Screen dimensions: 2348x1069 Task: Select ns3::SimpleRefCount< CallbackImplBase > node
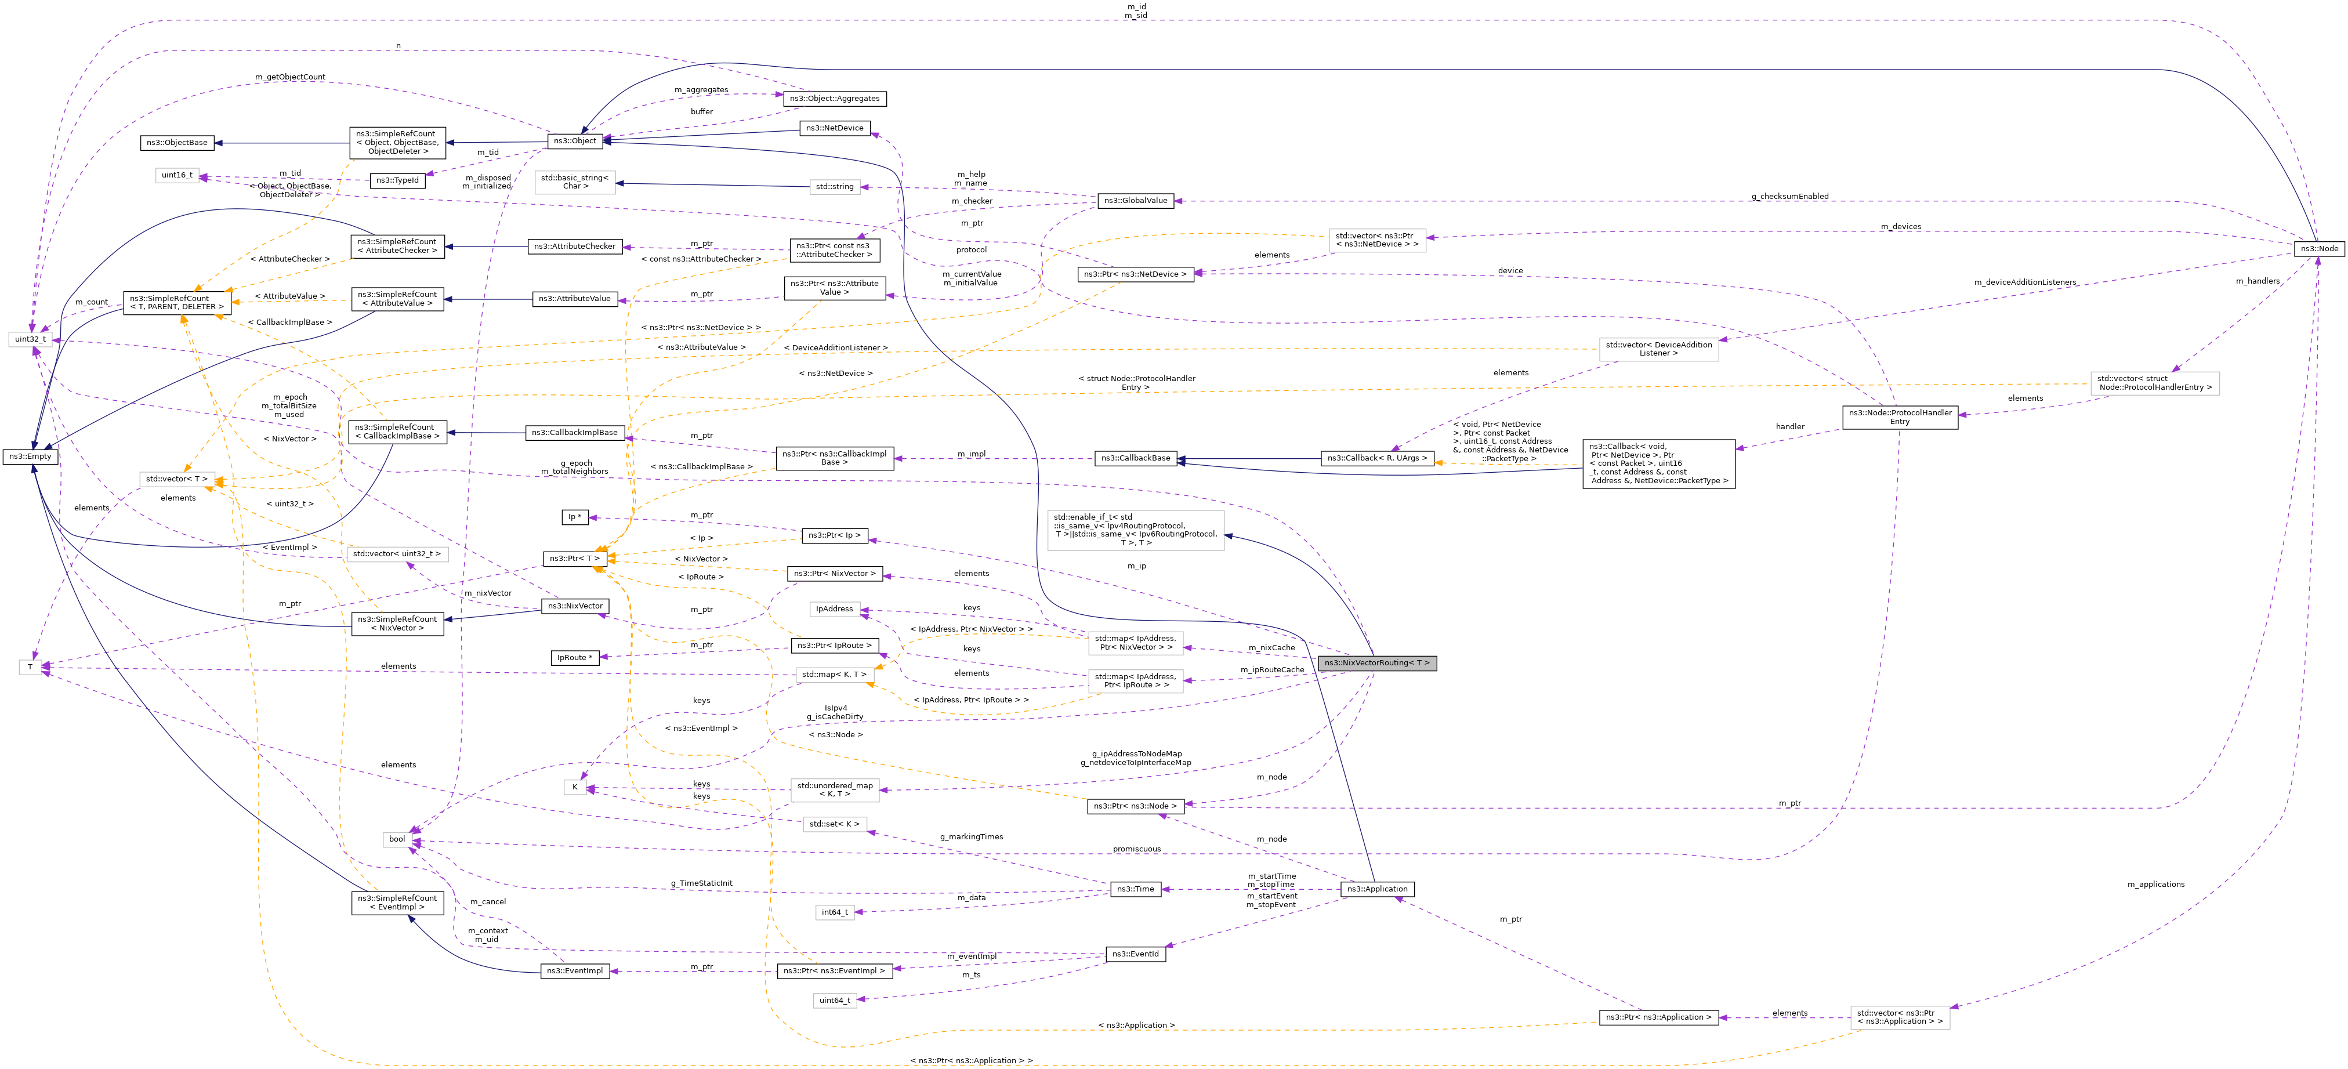pyautogui.click(x=397, y=431)
